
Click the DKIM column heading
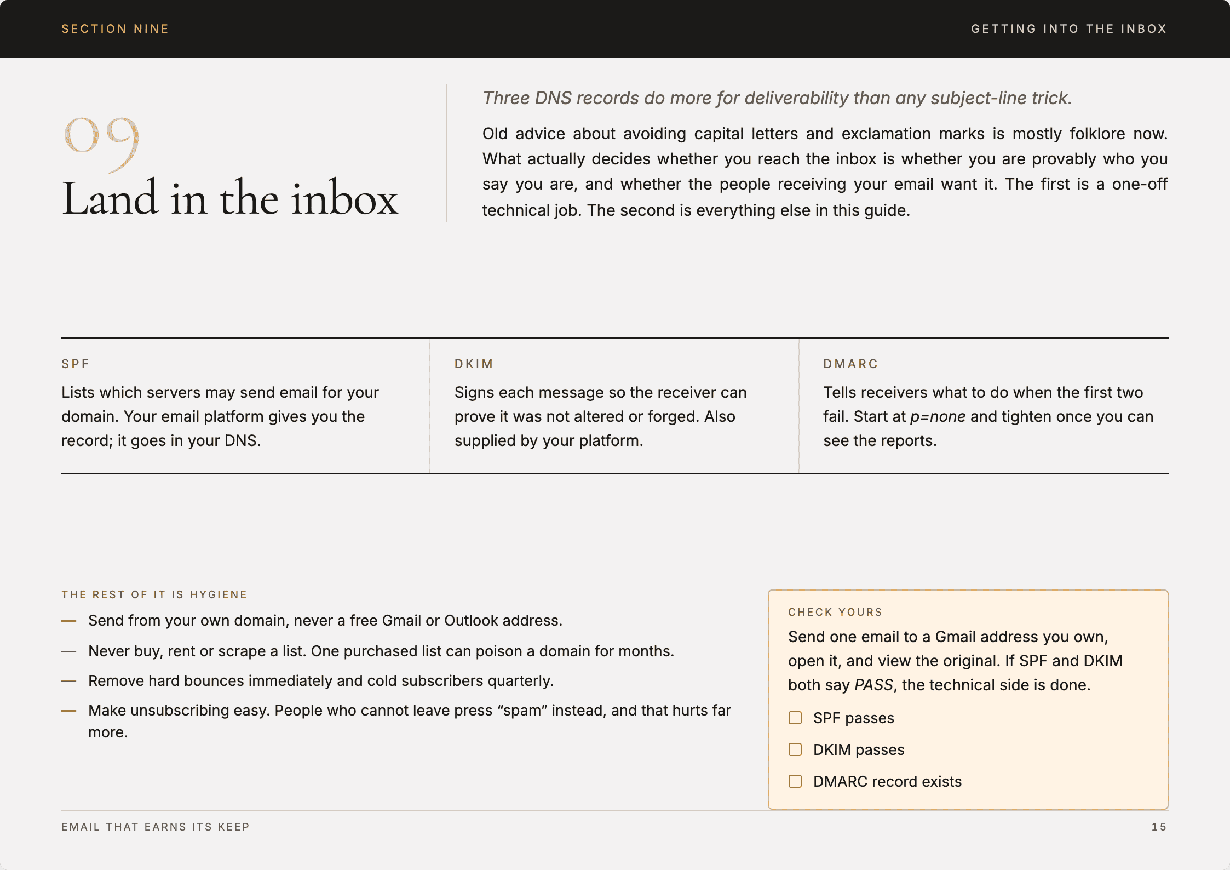474,364
